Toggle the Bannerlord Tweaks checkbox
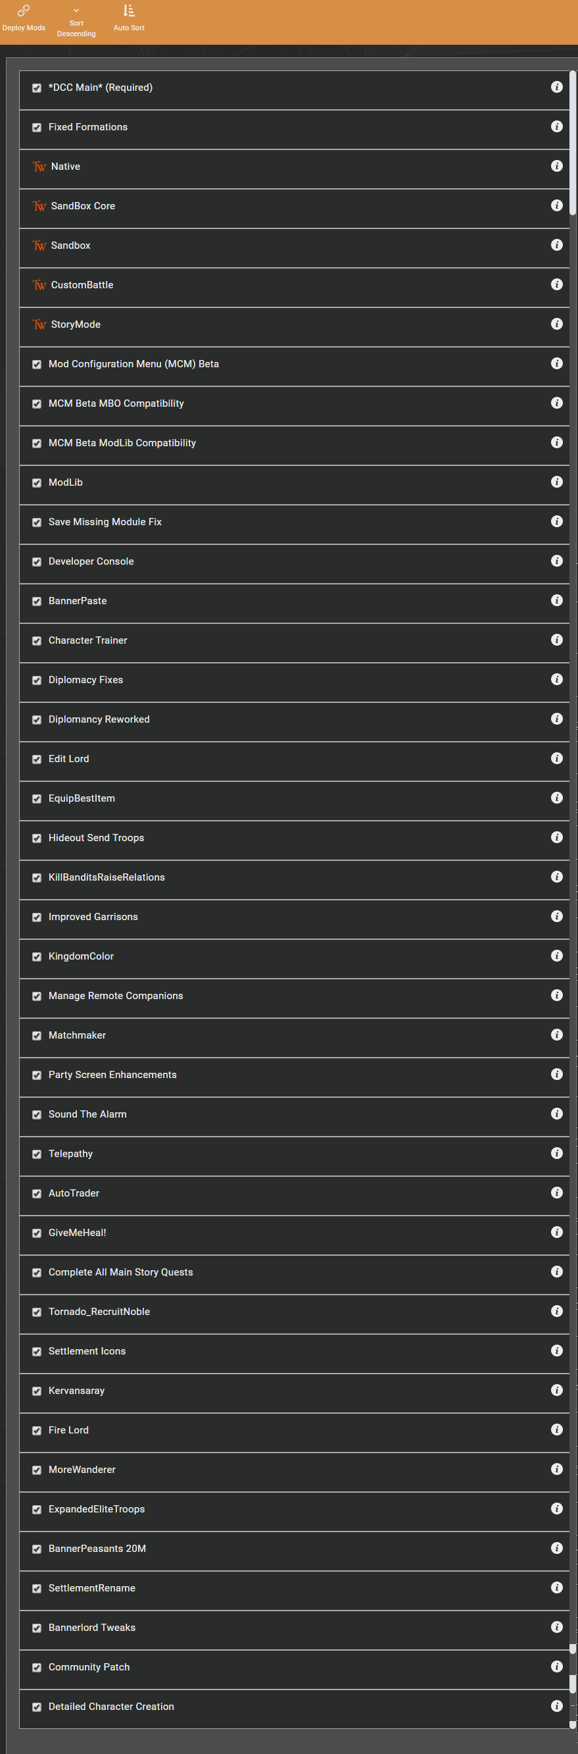578x1754 pixels. coord(37,1628)
